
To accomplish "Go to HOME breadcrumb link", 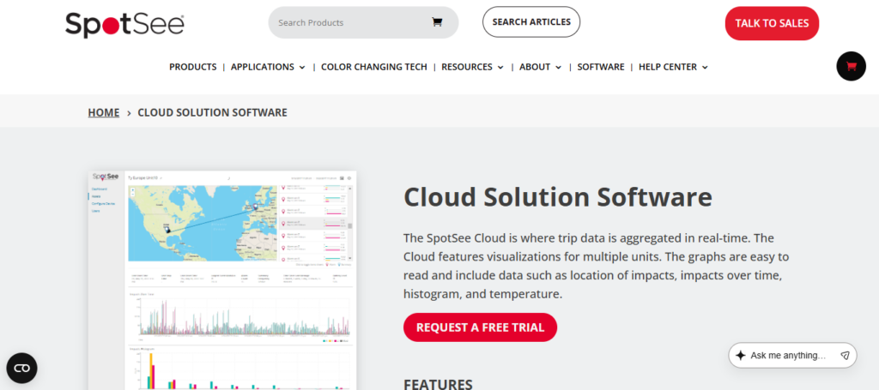I will coord(104,112).
